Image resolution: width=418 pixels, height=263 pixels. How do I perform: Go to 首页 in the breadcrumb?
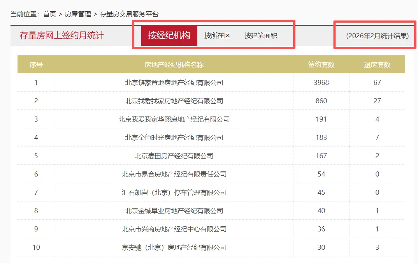pyautogui.click(x=49, y=14)
